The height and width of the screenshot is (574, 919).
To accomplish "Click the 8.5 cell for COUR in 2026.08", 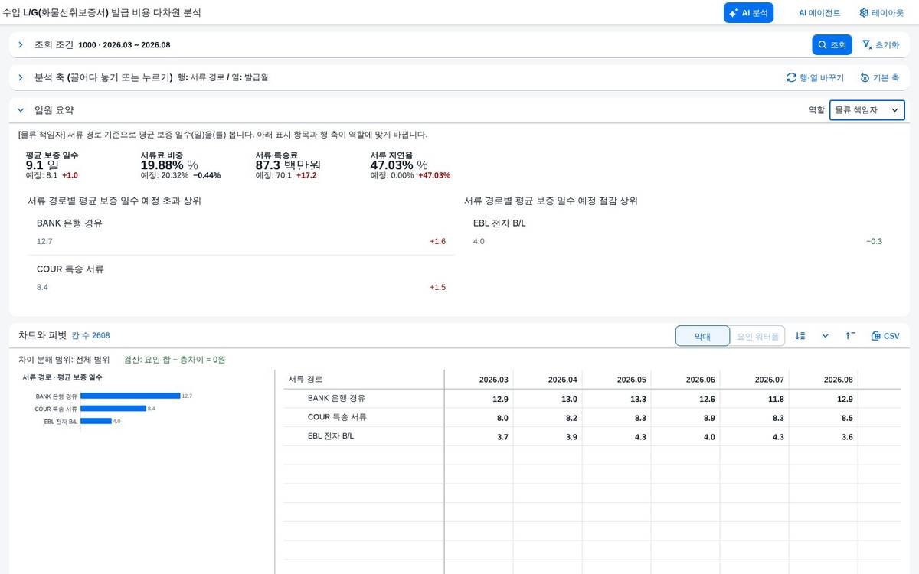I will pos(823,417).
